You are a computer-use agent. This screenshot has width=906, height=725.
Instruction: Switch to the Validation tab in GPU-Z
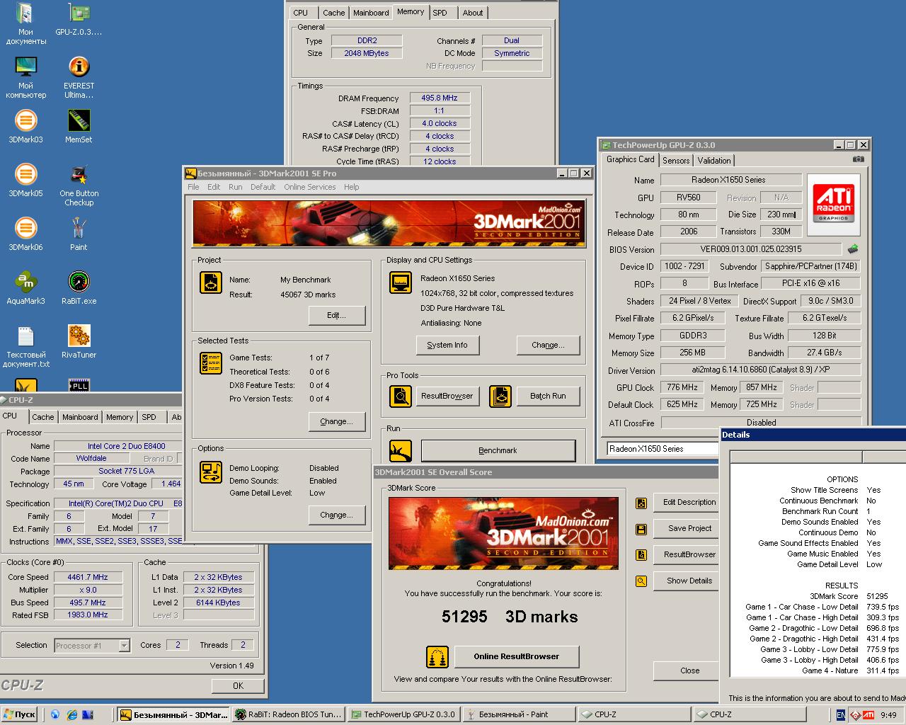(x=714, y=161)
